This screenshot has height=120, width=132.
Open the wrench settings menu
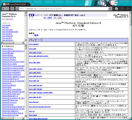[x=128, y=9]
